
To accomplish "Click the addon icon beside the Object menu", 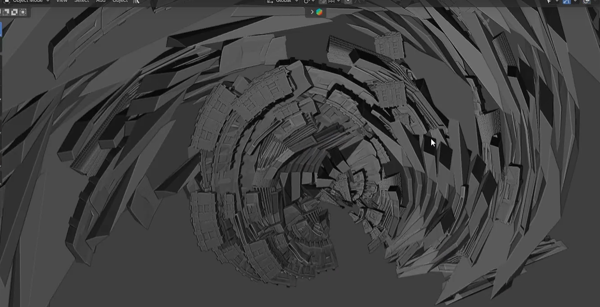I will click(x=136, y=1).
